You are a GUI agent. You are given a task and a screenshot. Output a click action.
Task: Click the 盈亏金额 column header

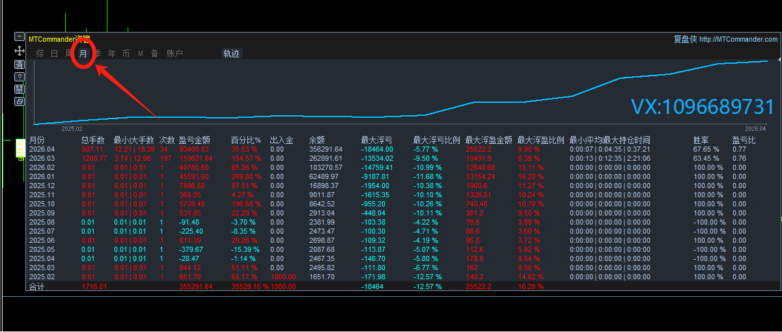coord(194,140)
